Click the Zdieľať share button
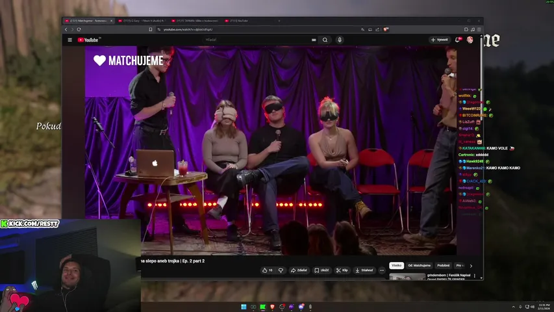Screen dimensions: 554x312 click(x=299, y=270)
